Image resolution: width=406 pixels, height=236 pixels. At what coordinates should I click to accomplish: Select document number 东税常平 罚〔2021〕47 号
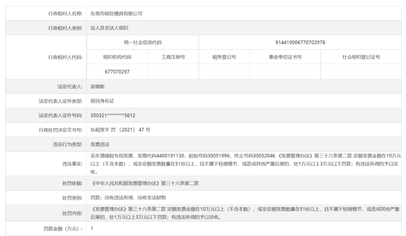[120, 130]
